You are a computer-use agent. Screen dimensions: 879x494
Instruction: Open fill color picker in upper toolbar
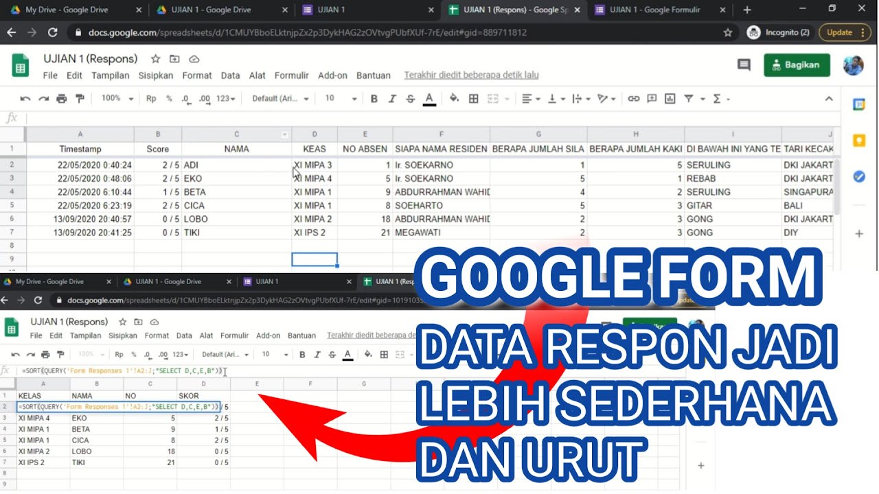pos(454,99)
